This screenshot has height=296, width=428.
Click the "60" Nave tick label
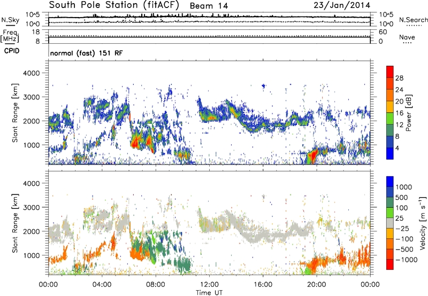tap(383, 32)
